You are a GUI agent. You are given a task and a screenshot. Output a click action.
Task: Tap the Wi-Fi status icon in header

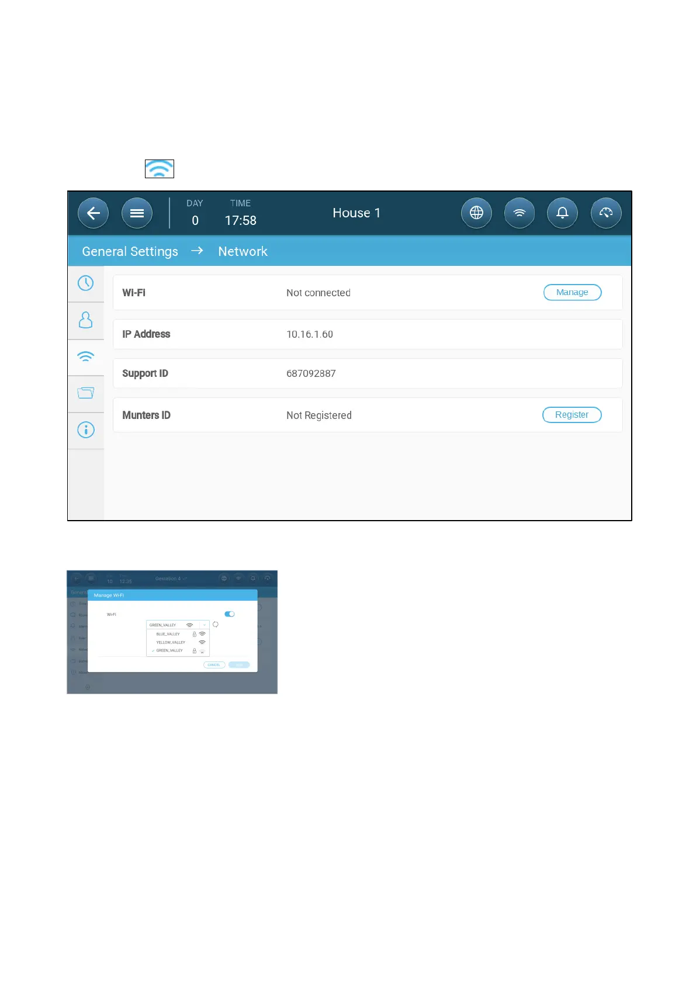520,213
